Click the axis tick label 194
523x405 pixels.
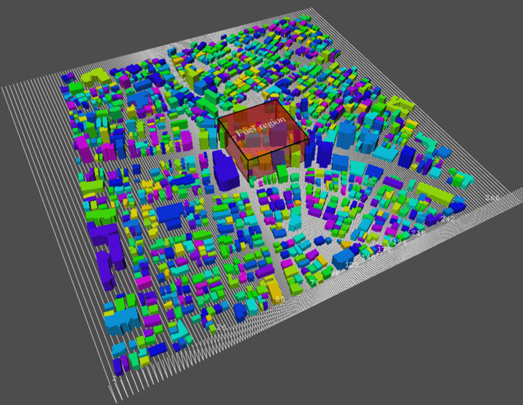pos(399,244)
